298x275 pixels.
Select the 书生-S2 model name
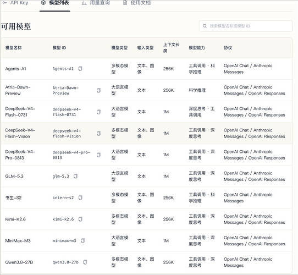(x=13, y=197)
